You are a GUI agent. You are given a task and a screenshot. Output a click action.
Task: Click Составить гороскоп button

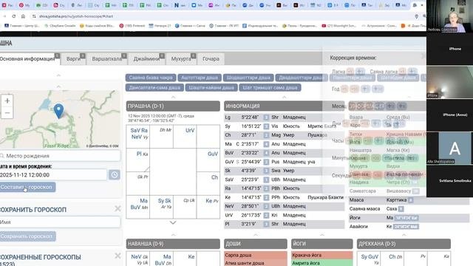27,187
